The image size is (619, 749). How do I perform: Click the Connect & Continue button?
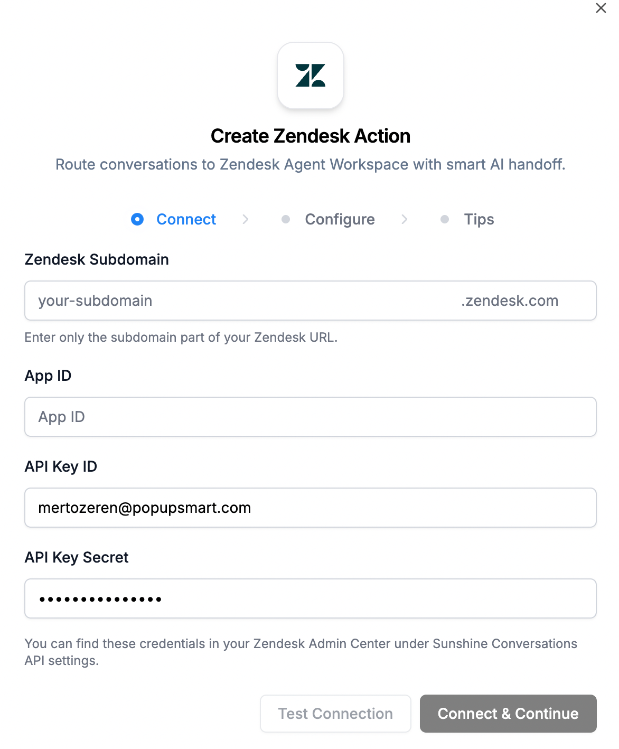[x=508, y=714]
